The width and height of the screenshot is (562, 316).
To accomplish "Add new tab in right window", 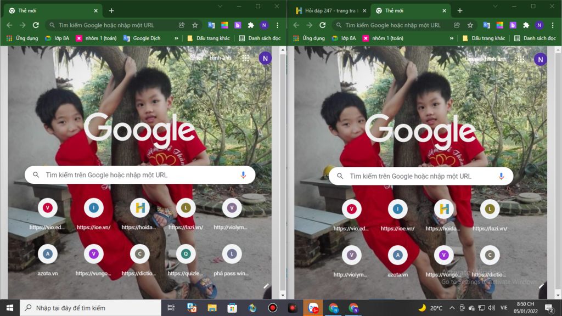I will 460,11.
